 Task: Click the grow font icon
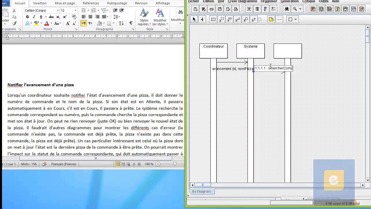click(68, 23)
